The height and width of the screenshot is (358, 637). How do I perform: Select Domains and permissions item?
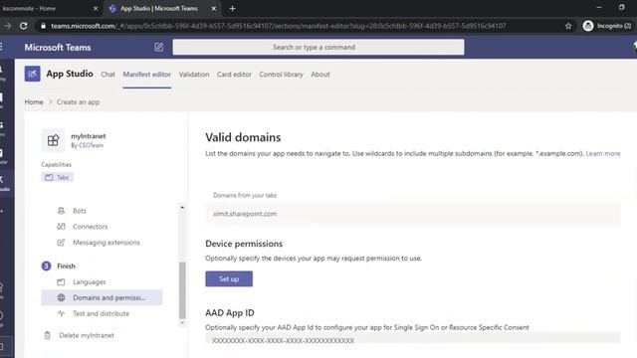coord(102,297)
